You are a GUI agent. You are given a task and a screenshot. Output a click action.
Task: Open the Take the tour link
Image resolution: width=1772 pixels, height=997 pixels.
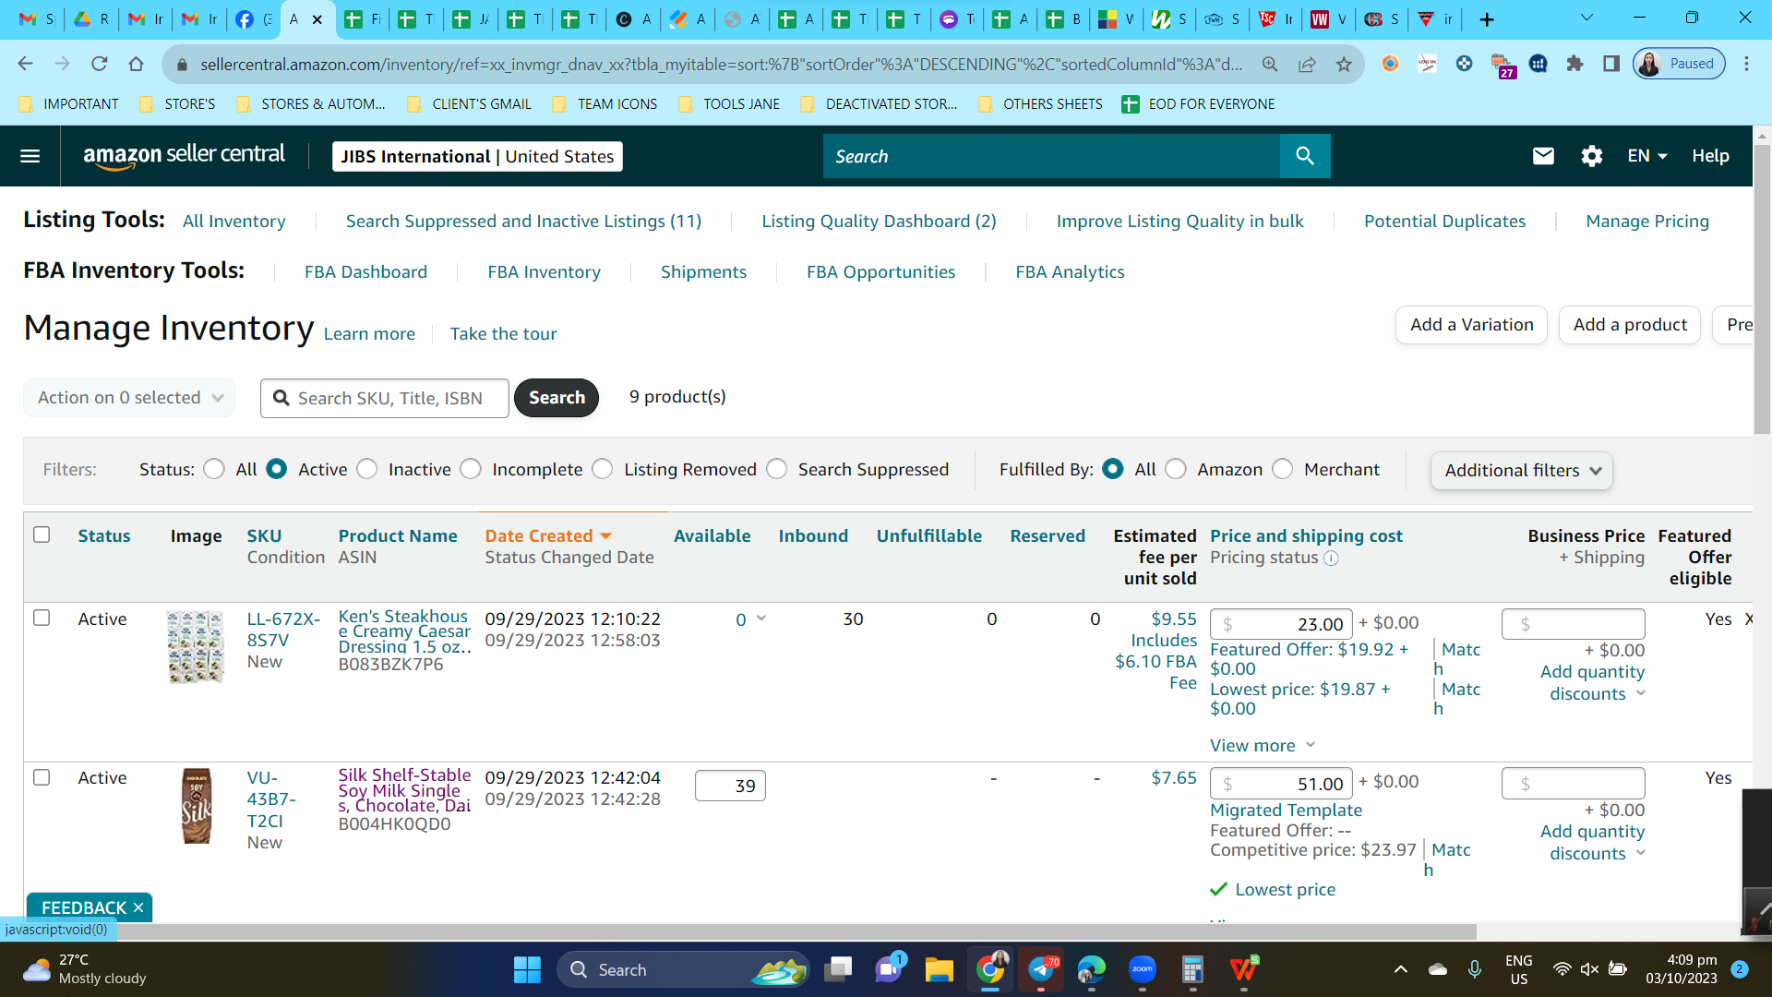coord(503,334)
